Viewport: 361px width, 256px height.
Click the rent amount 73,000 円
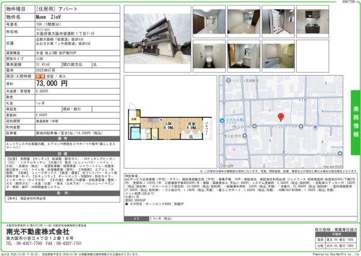(x=52, y=84)
